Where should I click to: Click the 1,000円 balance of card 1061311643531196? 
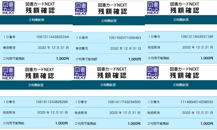click(207, 58)
